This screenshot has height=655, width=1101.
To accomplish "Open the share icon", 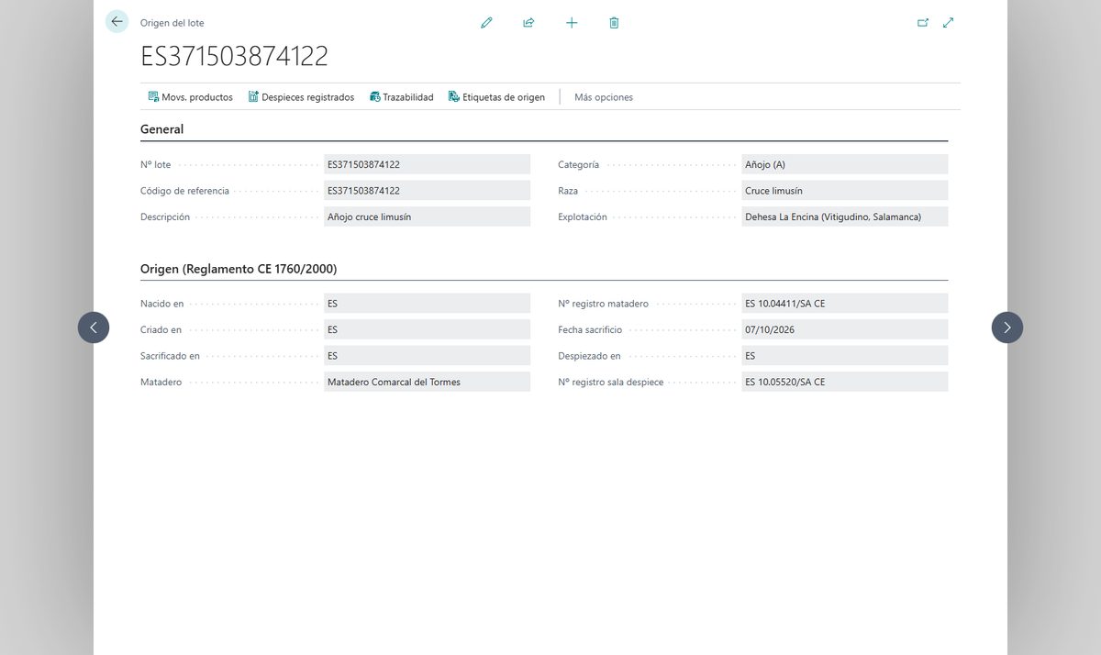I will (528, 23).
